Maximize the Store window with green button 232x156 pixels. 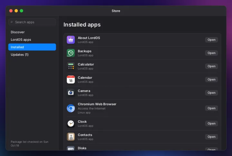(x=22, y=11)
